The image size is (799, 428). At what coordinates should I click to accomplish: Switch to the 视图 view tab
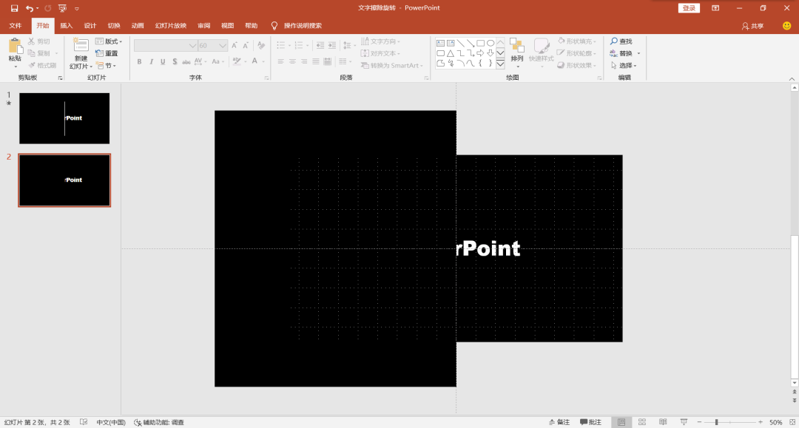227,26
